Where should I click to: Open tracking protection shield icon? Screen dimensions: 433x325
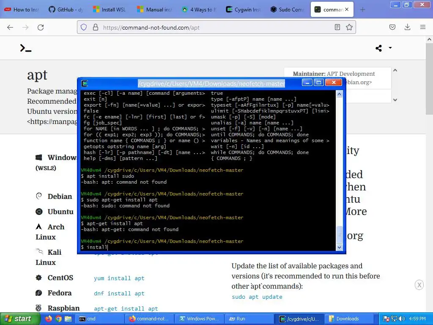(x=84, y=27)
